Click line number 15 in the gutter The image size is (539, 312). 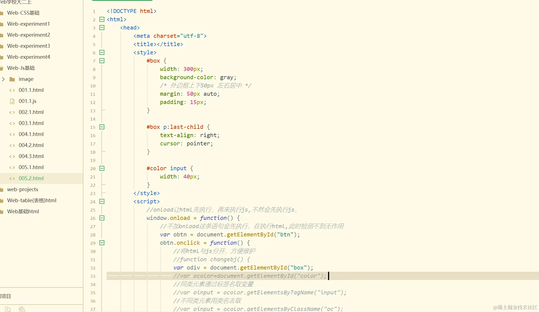tap(93, 127)
